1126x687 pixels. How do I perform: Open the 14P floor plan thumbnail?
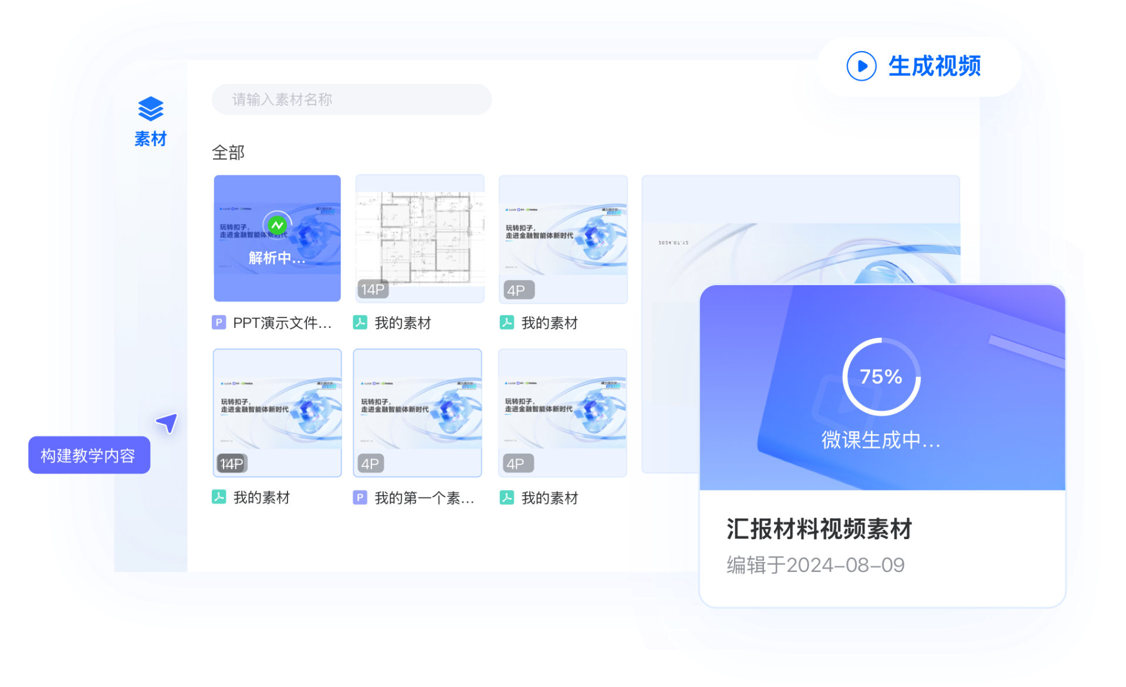coord(420,239)
